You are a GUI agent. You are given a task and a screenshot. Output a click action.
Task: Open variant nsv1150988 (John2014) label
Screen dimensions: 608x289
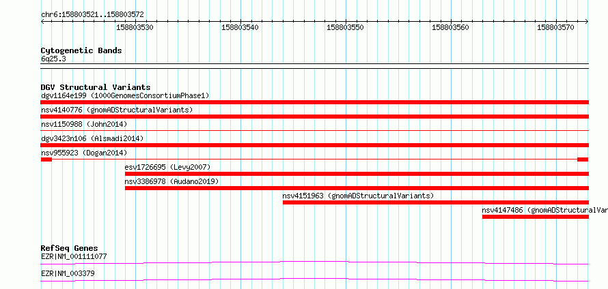click(84, 124)
